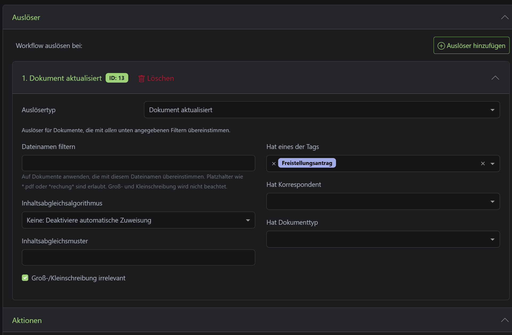This screenshot has height=335, width=512.
Task: Open the Inhaltsabgleichsalgorithmus dropdown
Action: pos(138,220)
